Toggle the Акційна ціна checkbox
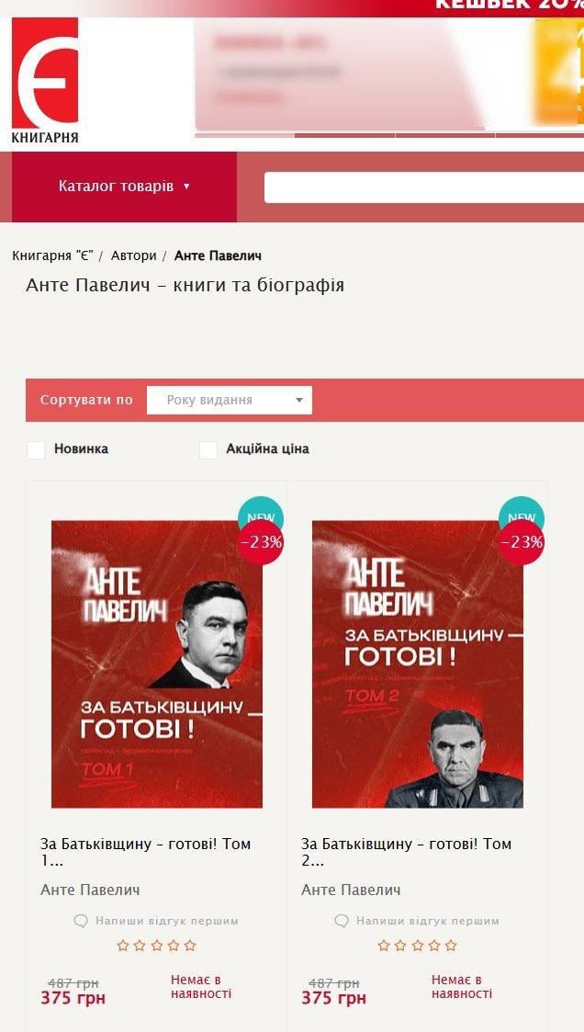 tap(208, 449)
